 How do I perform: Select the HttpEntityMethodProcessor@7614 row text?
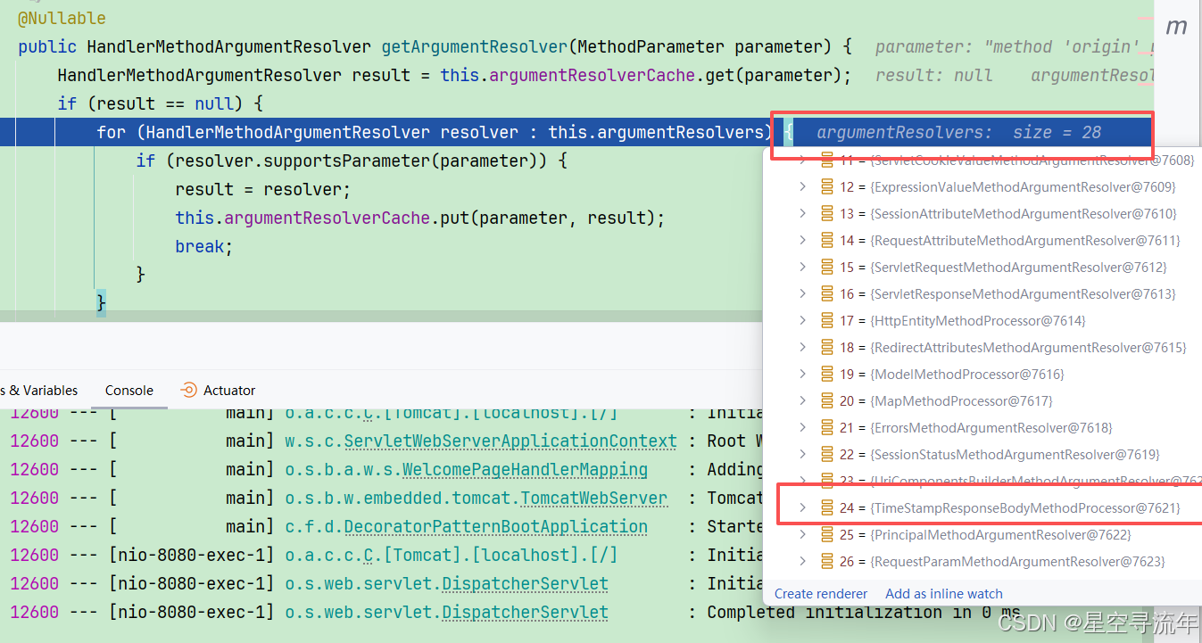(x=978, y=320)
